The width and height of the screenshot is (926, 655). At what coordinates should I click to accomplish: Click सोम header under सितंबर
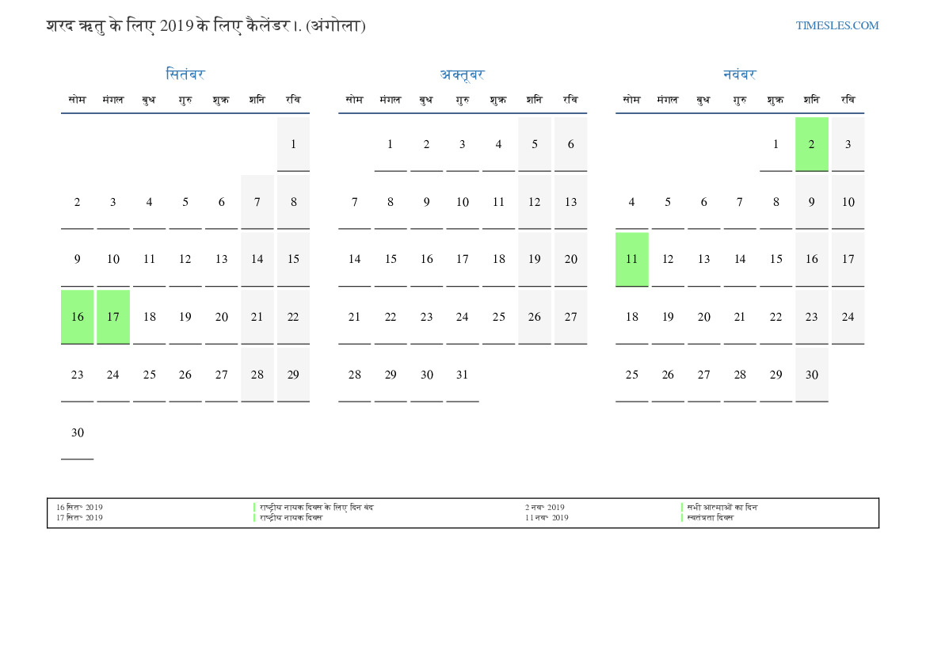[78, 100]
